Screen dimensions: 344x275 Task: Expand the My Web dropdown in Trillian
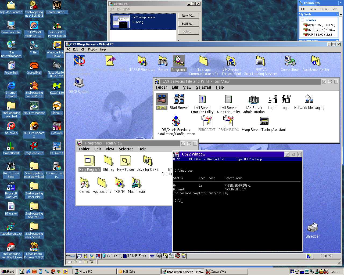pos(337,14)
